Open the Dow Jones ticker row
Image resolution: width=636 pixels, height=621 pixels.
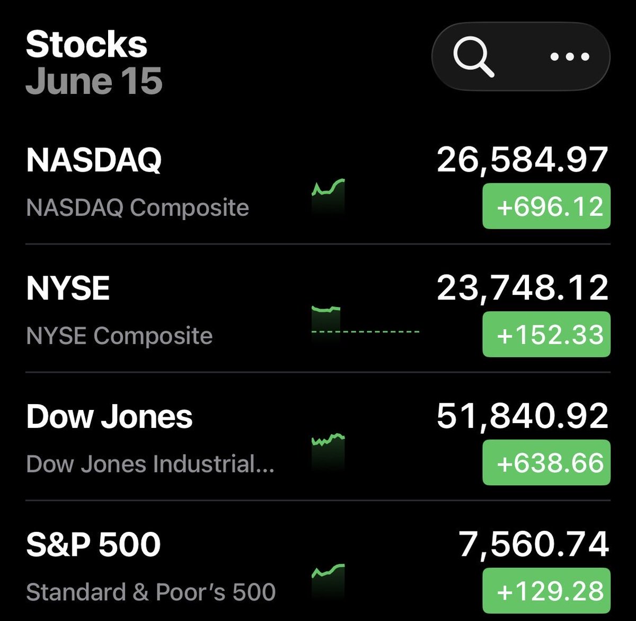(x=318, y=436)
